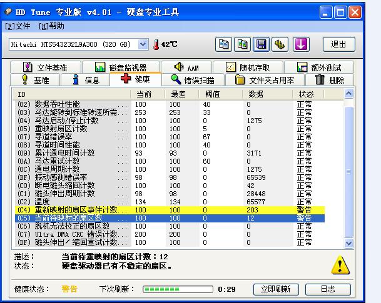Image resolution: width=381 pixels, height=303 pixels.
Task: Click the purple down-arrow icon
Action: click(x=301, y=44)
